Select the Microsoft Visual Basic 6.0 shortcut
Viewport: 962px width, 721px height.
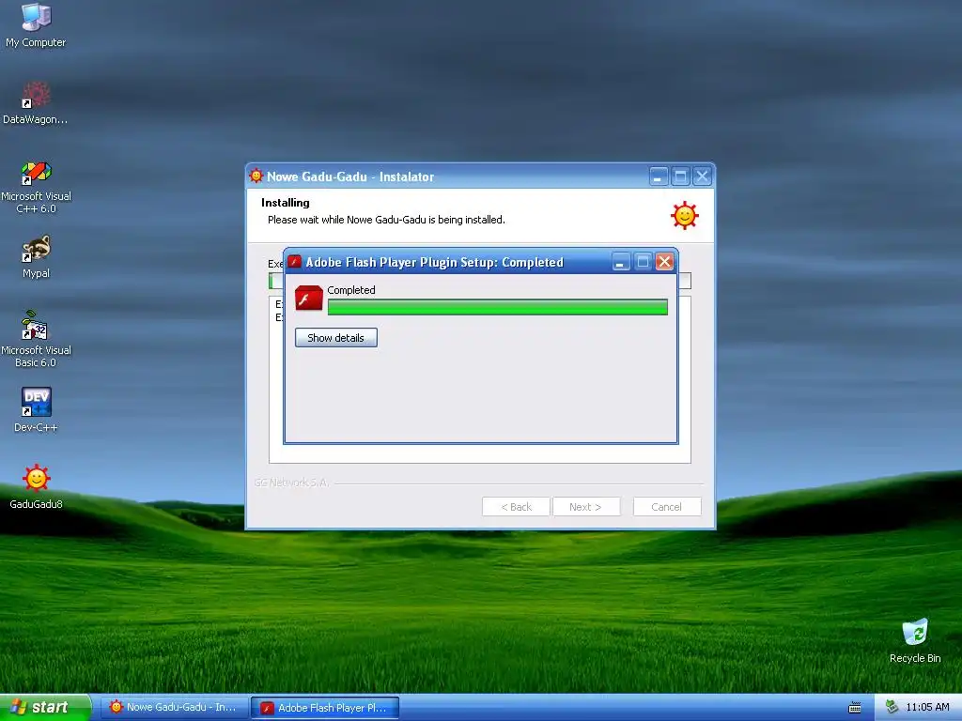36,339
